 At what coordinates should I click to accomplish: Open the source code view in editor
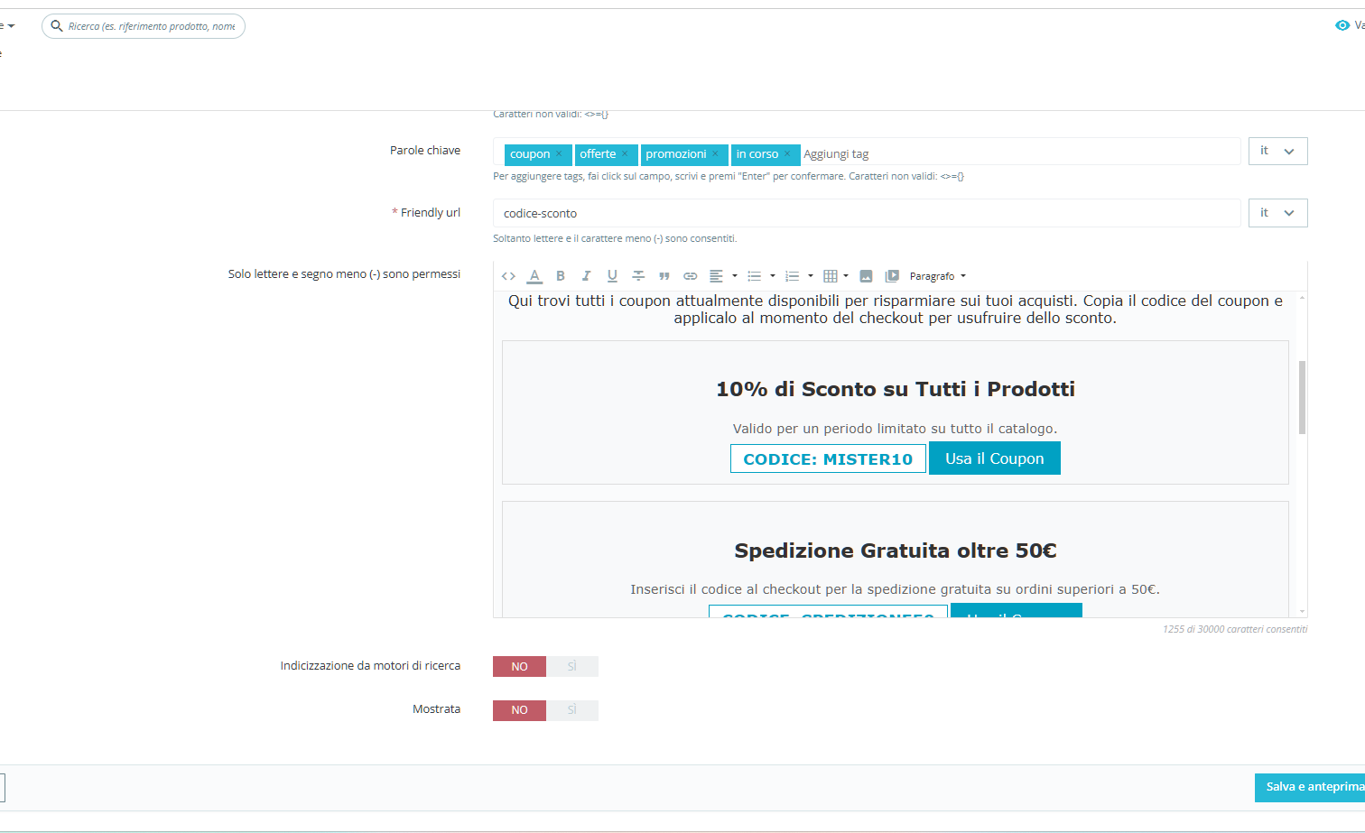[x=508, y=276]
